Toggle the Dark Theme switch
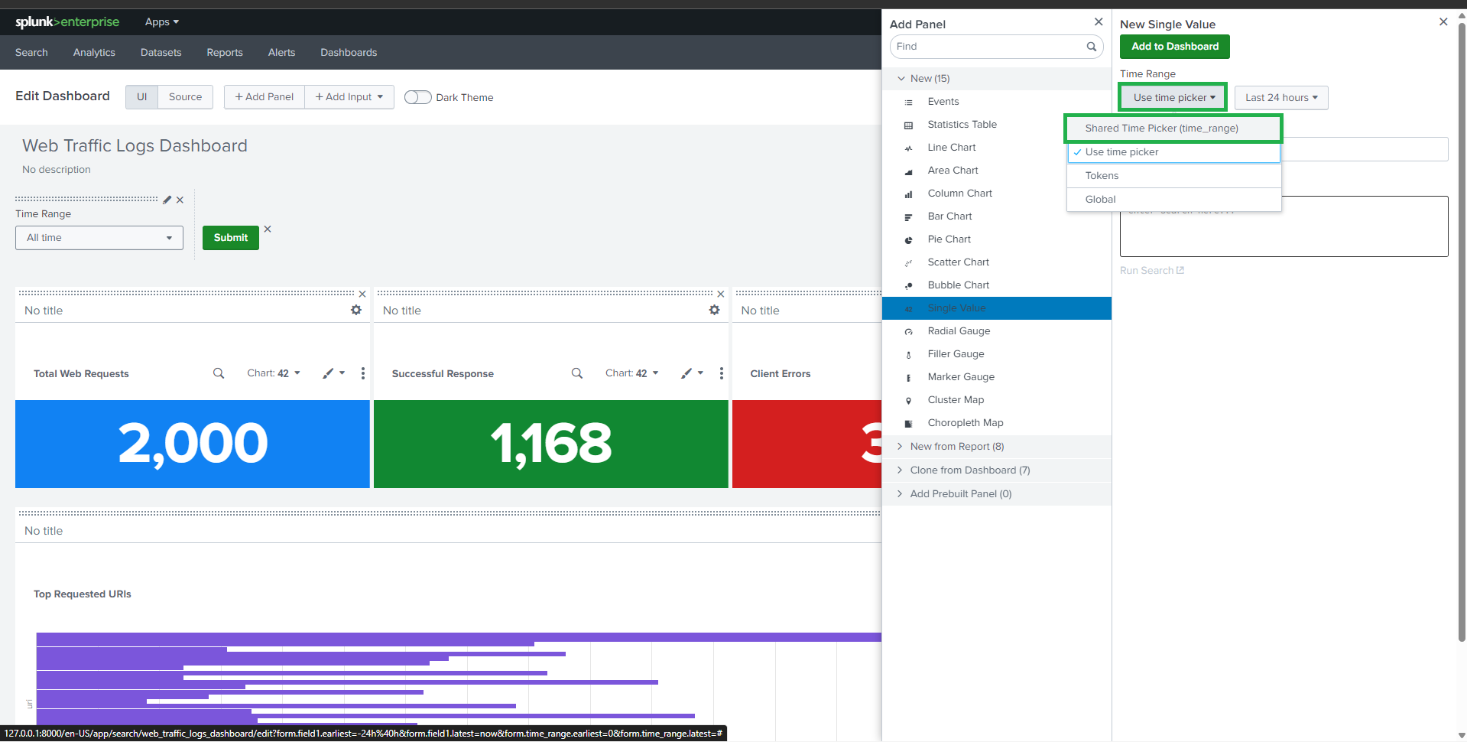This screenshot has height=742, width=1467. pyautogui.click(x=417, y=97)
